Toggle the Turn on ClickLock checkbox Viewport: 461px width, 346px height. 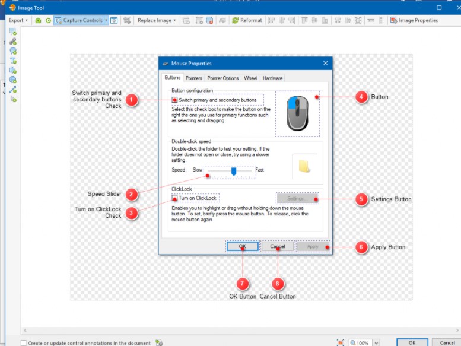(x=175, y=198)
